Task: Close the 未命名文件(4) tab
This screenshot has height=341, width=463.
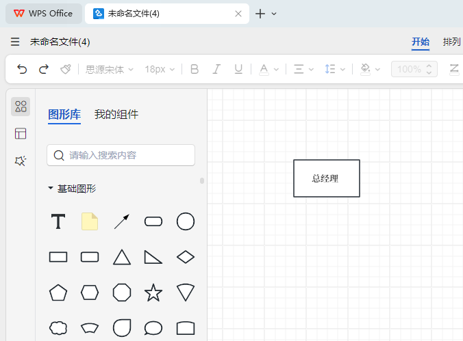Action: [x=238, y=14]
